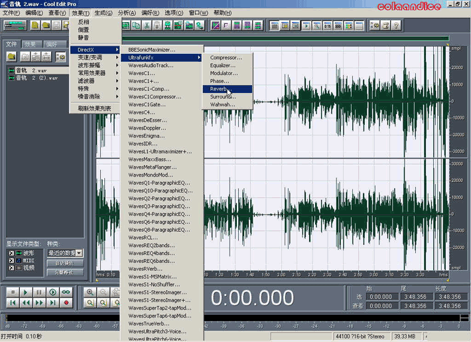471x342 pixels.
Task: Choose WavesTrueVerb from the DirectX list
Action: click(x=147, y=323)
